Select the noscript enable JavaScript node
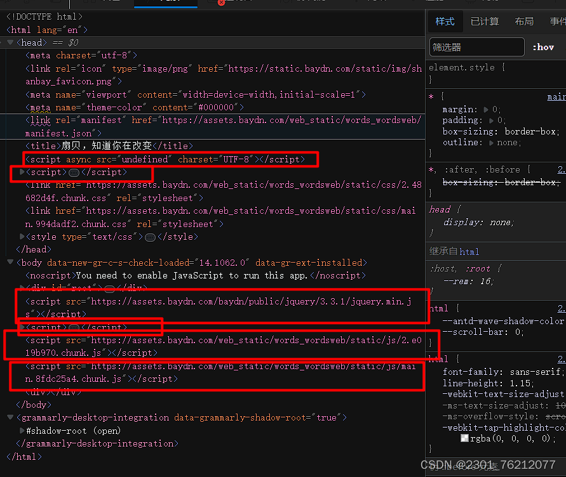The image size is (566, 477). 195,275
